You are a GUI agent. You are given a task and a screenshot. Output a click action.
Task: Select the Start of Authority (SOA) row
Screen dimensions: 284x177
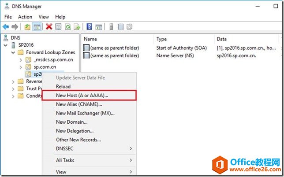182,48
